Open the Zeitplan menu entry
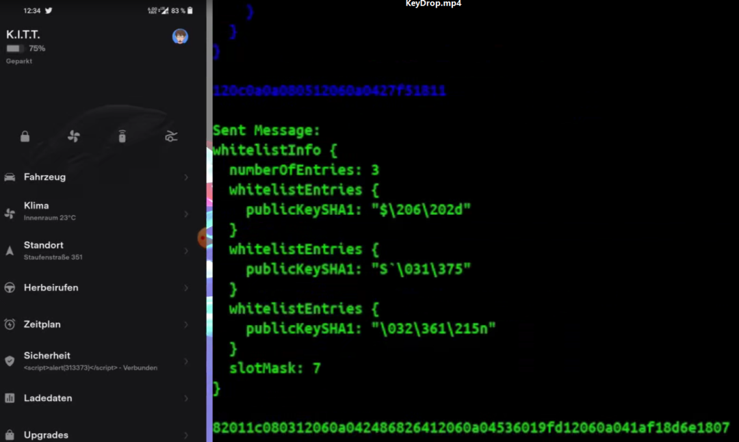Viewport: 739px width, 442px height. [96, 325]
